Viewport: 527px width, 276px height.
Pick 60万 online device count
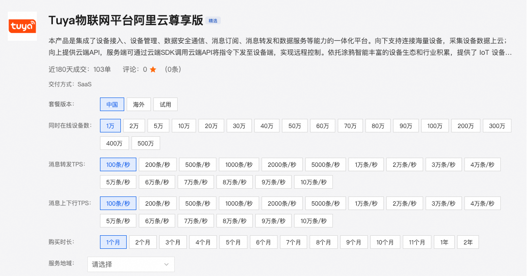tap(323, 126)
